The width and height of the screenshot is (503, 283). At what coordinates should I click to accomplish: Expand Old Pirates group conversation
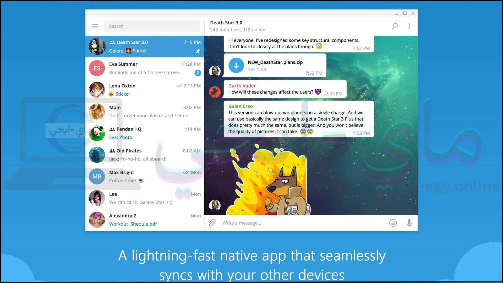tap(145, 154)
